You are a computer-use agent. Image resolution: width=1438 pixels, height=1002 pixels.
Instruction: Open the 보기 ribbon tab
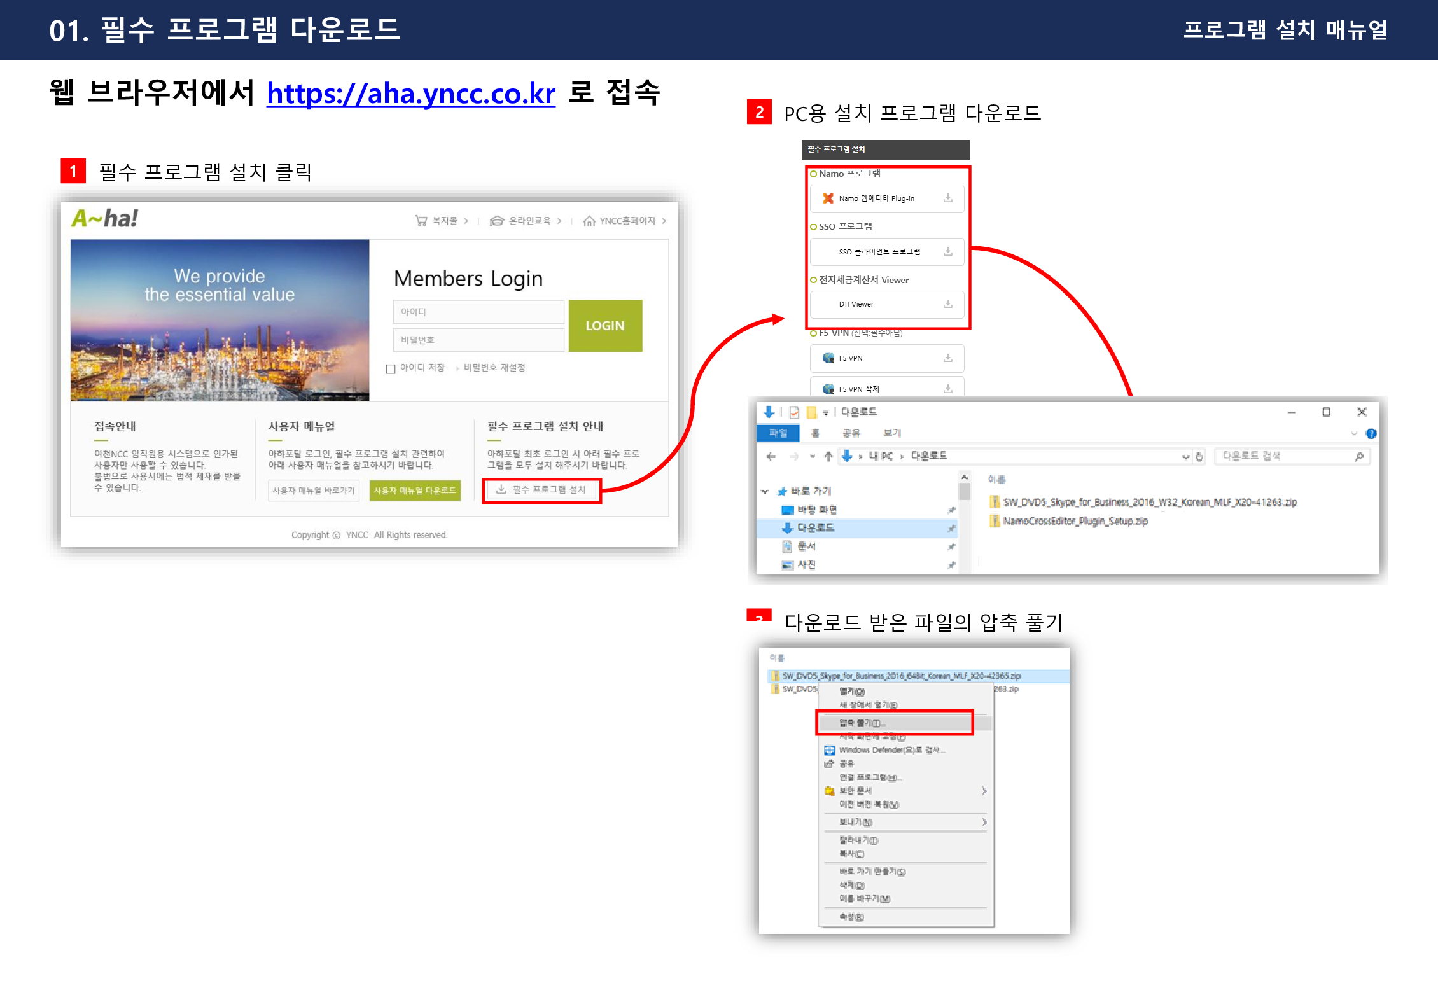(x=891, y=433)
